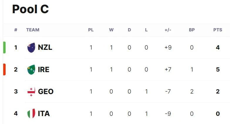Open the GEO team name link
This screenshot has height=124, width=230.
pos(46,91)
